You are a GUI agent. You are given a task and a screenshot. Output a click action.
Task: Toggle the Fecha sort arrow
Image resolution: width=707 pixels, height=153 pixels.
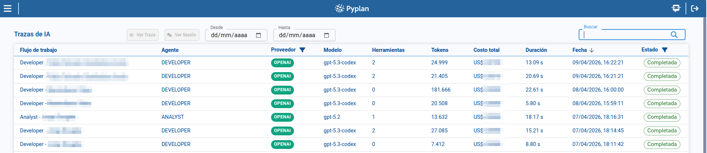(x=592, y=50)
